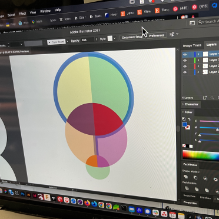Click the Yellow slider handle

coord(200,135)
